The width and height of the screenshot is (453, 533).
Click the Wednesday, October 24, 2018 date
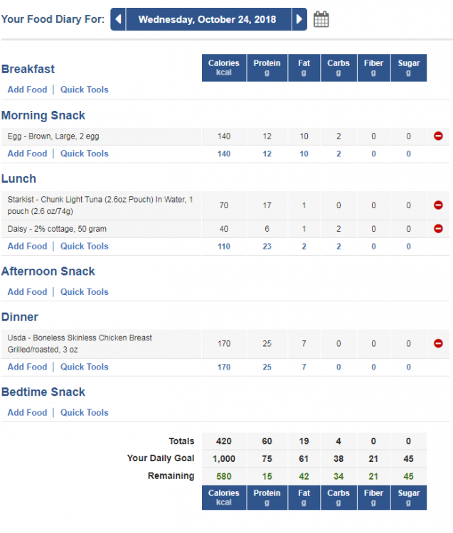click(207, 19)
